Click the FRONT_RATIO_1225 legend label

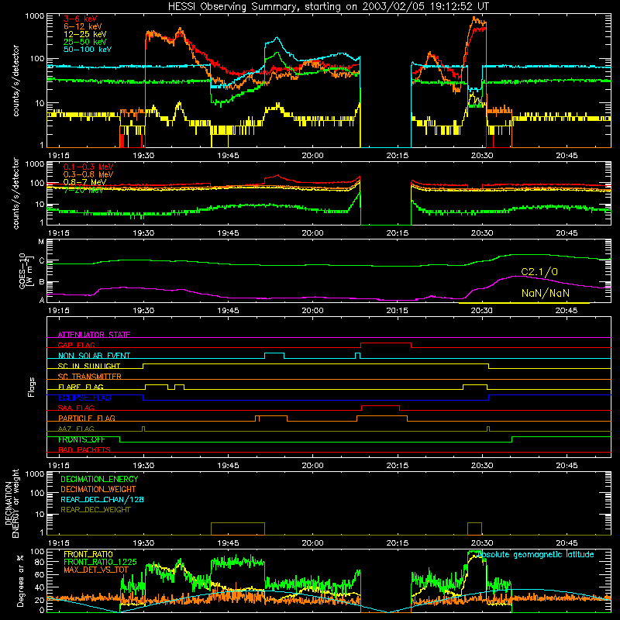[x=100, y=562]
